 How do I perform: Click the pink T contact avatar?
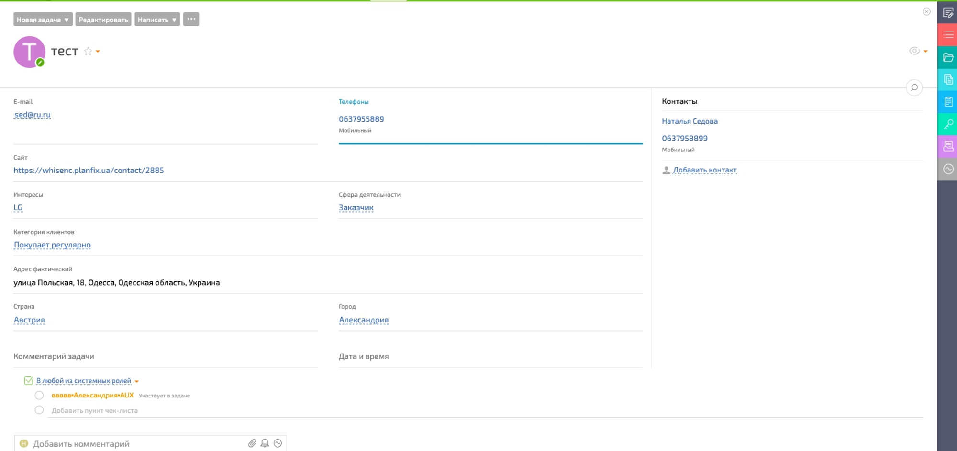[x=29, y=52]
